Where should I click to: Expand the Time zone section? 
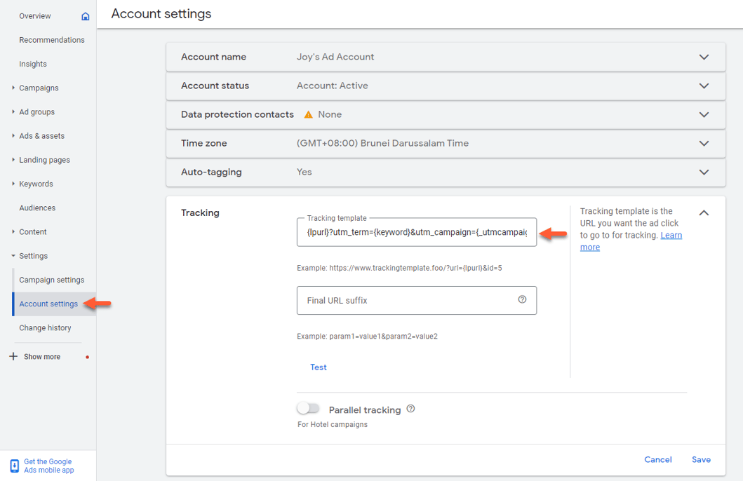[x=704, y=143]
